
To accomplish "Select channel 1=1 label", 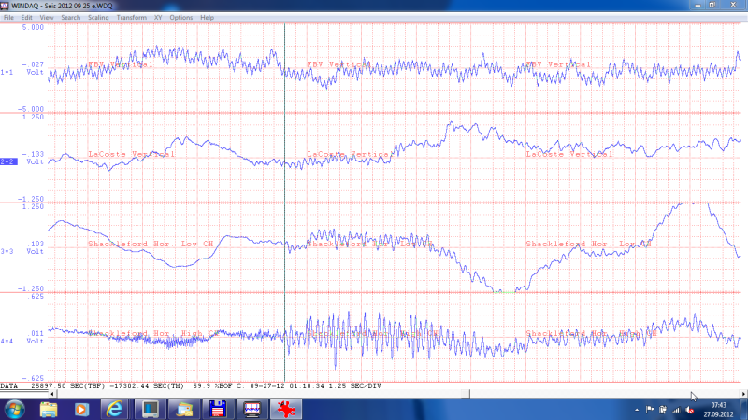I will tap(7, 73).
